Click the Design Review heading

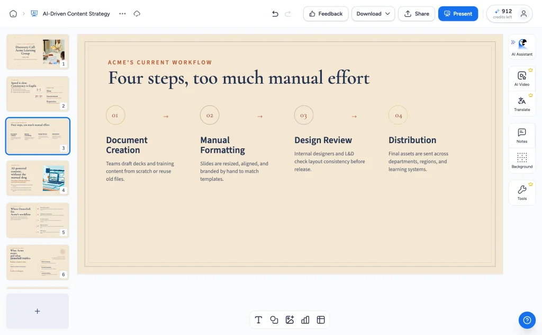[x=323, y=140]
